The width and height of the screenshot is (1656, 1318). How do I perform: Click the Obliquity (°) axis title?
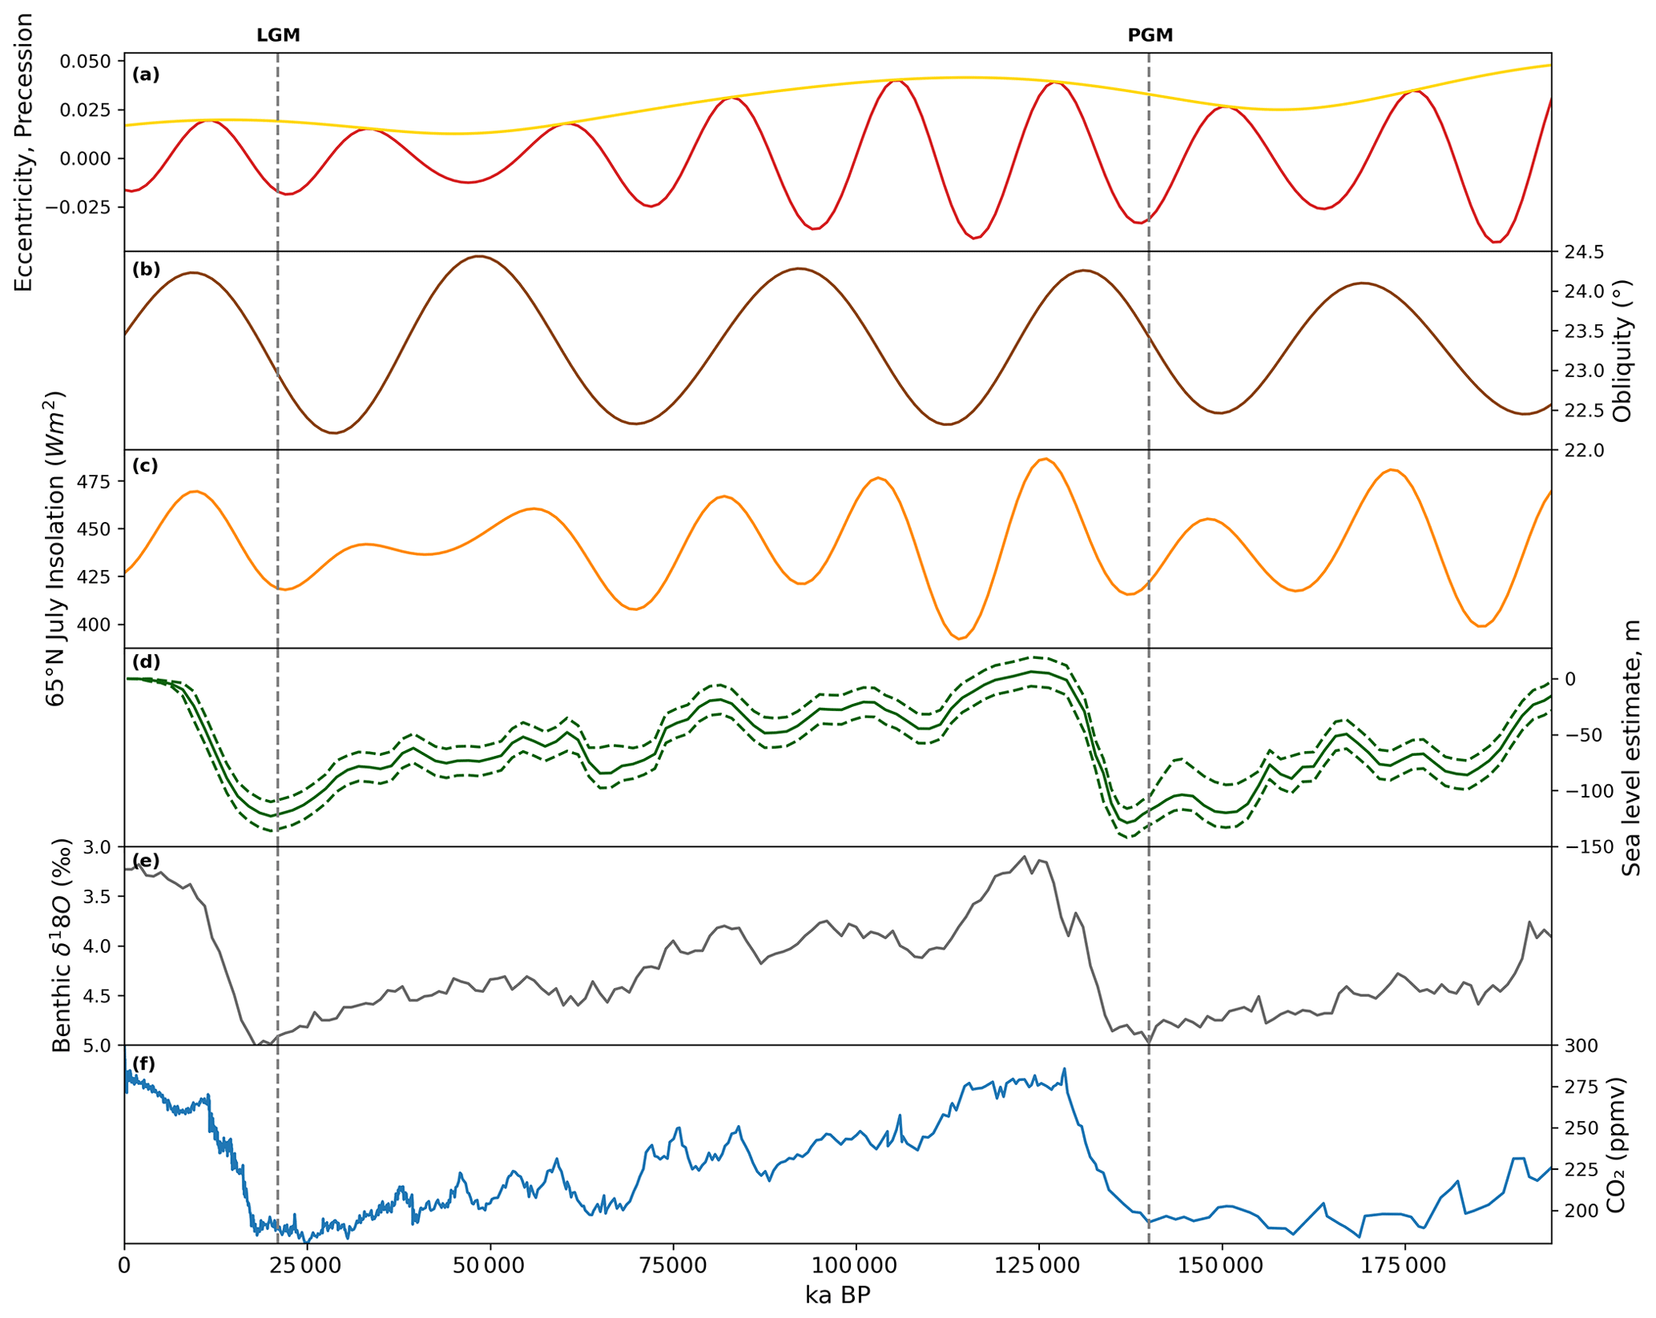coord(1622,351)
